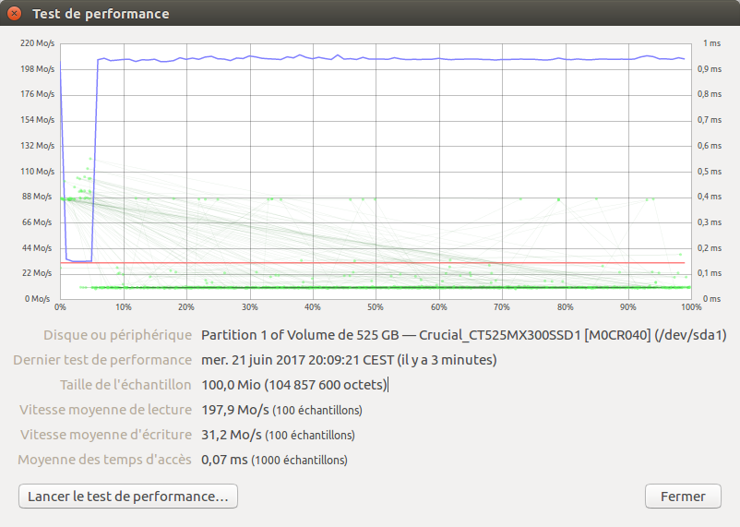
Task: Click the 50% mark on the chart axis
Action: coord(376,307)
